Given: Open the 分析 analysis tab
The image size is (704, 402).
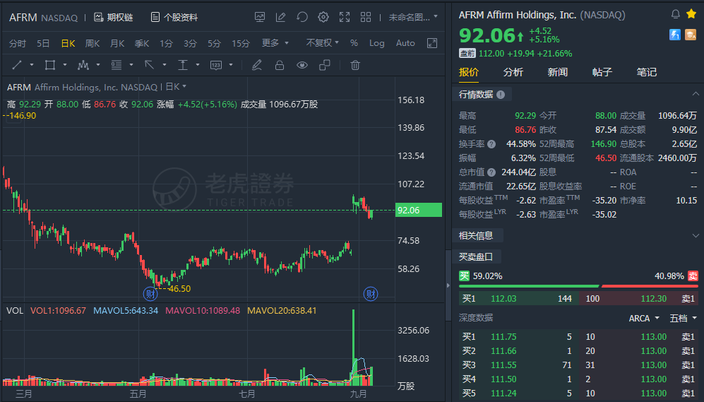Looking at the screenshot, I should click(513, 72).
